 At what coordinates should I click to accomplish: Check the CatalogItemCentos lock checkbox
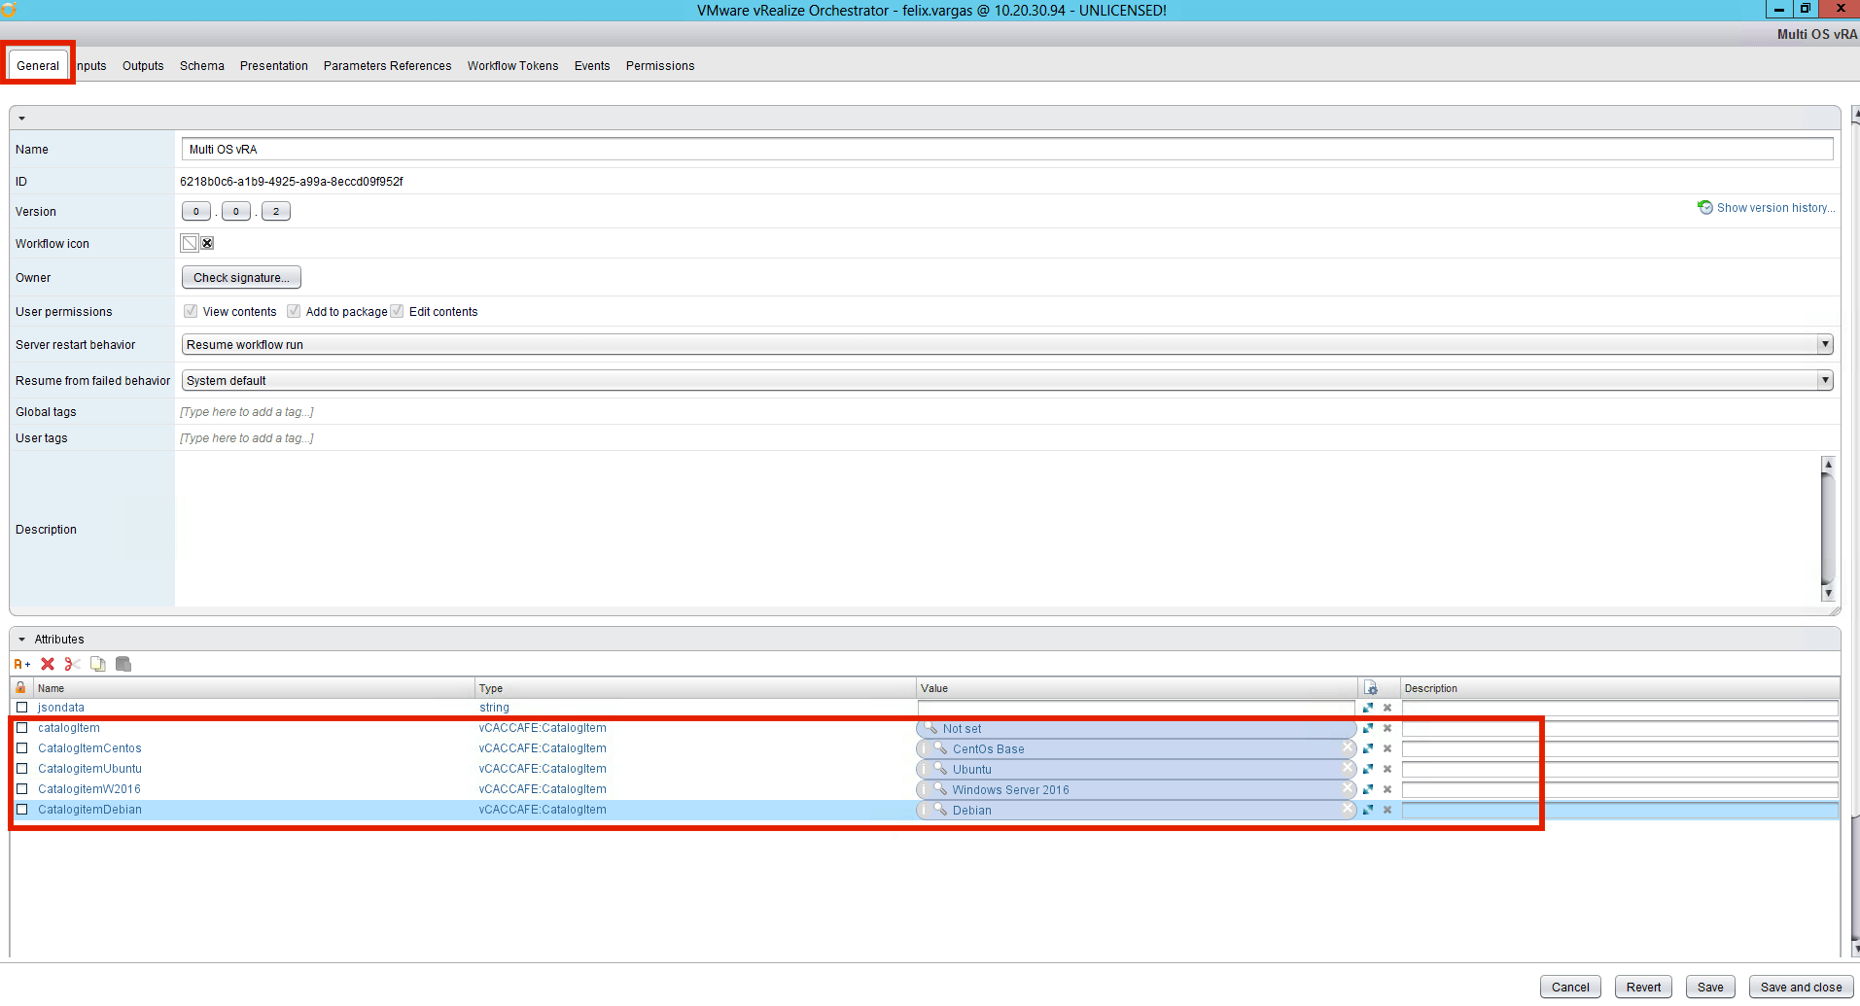tap(21, 748)
